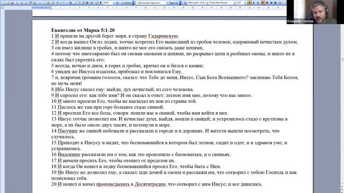This screenshot has width=344, height=193.
Task: Click into the zoom percentage field
Action: point(107,3)
